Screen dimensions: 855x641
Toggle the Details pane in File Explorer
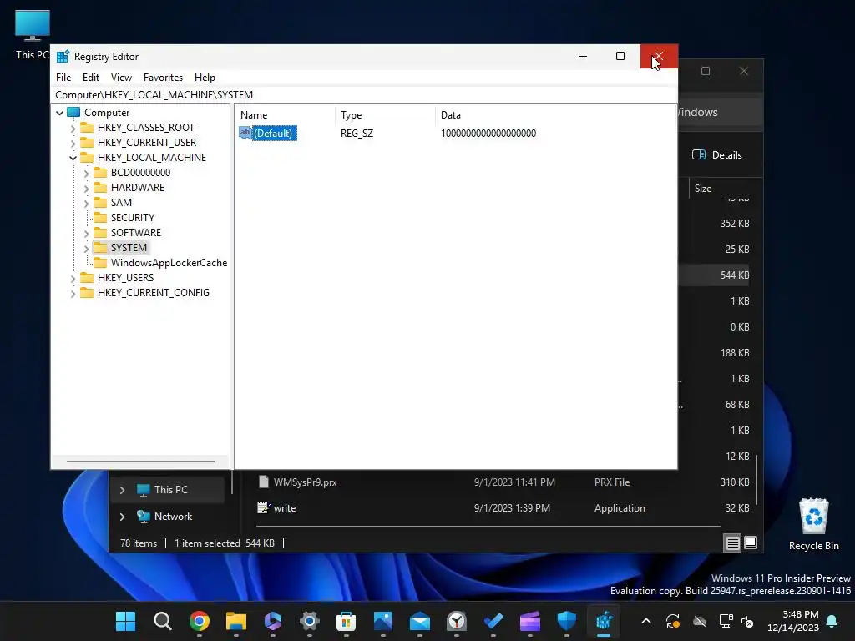coord(716,154)
